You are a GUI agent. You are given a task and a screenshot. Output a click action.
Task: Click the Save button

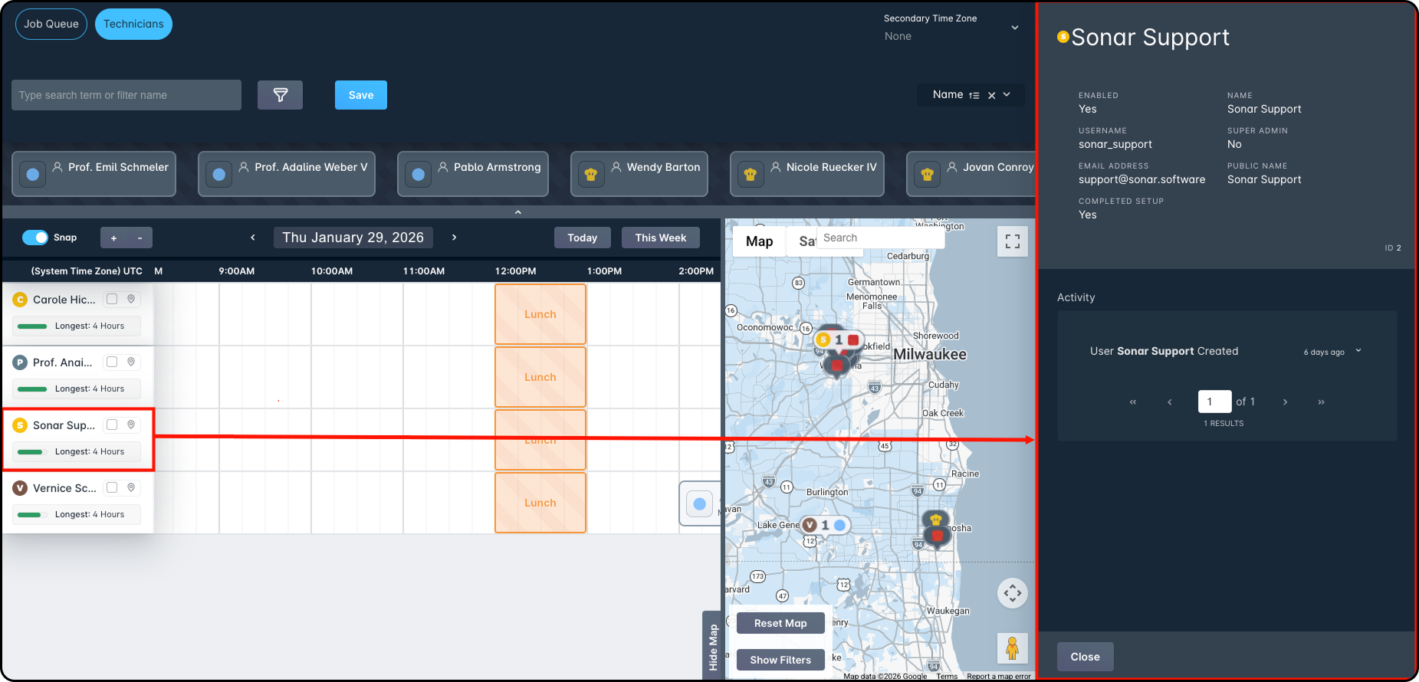coord(361,95)
